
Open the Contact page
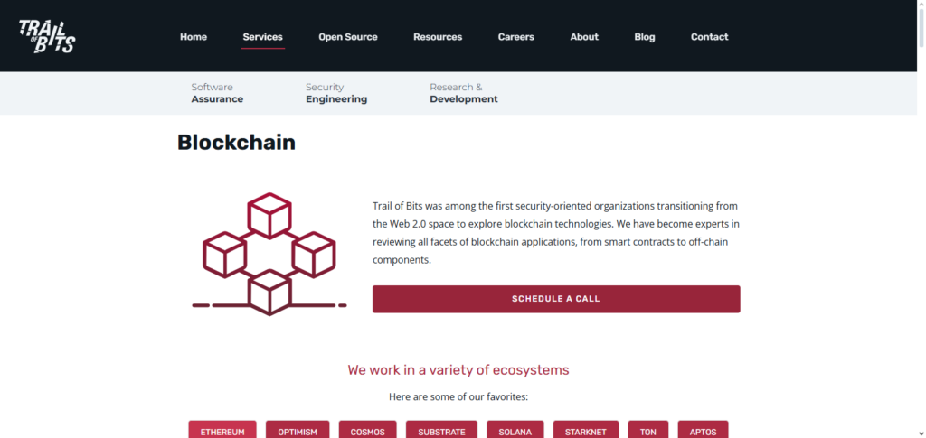(710, 37)
